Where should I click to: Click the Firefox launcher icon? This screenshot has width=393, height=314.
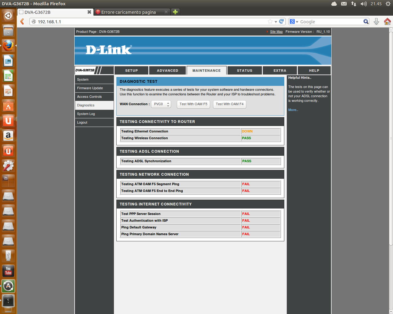(8, 46)
